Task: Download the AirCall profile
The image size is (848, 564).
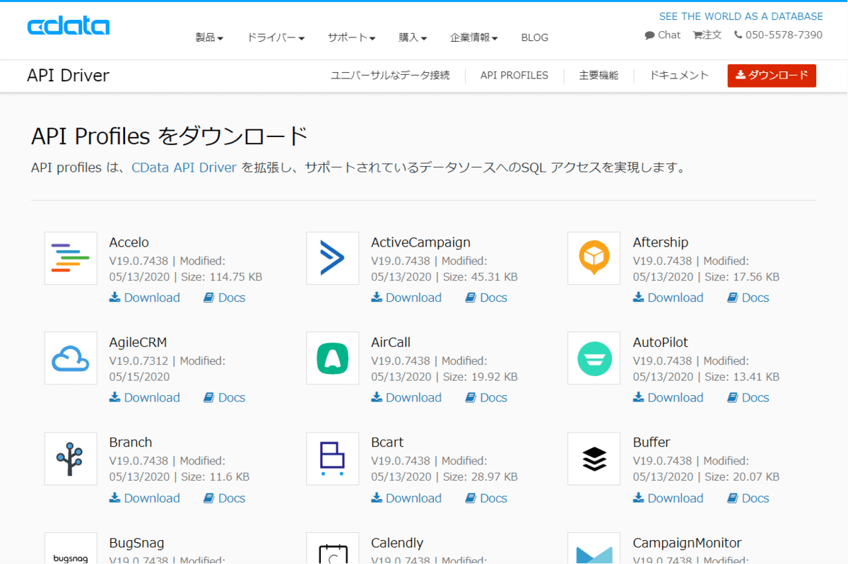Action: 406,398
